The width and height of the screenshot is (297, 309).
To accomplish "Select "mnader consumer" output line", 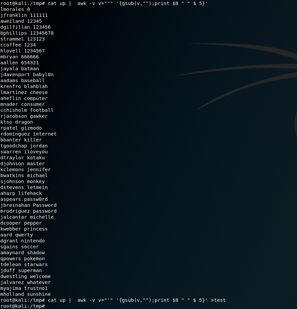I will point(23,104).
